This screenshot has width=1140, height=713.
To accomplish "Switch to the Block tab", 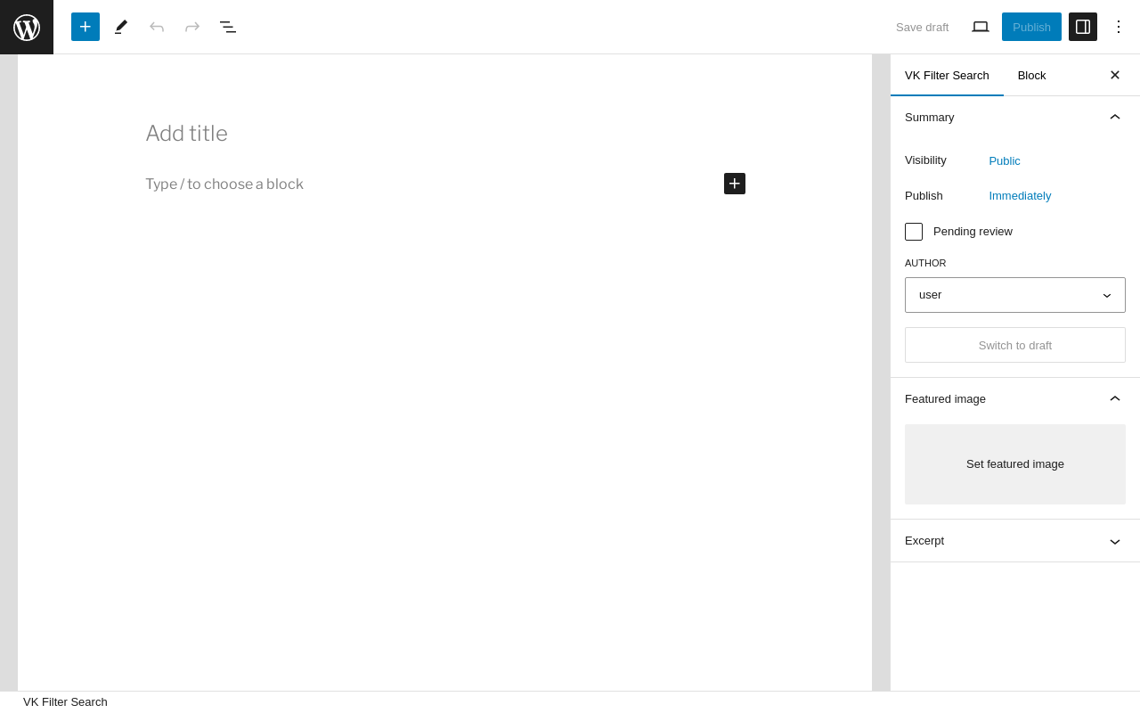I will pos(1031,75).
